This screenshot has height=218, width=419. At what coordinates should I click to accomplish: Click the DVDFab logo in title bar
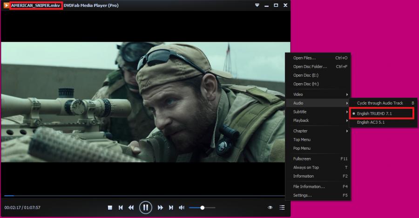click(7, 5)
